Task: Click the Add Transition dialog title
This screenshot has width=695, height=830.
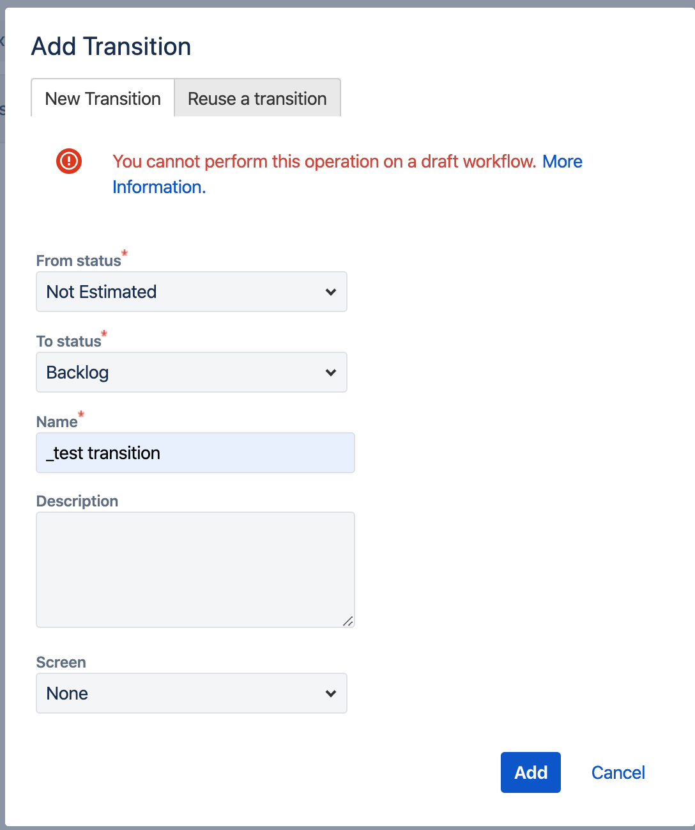Action: tap(111, 47)
